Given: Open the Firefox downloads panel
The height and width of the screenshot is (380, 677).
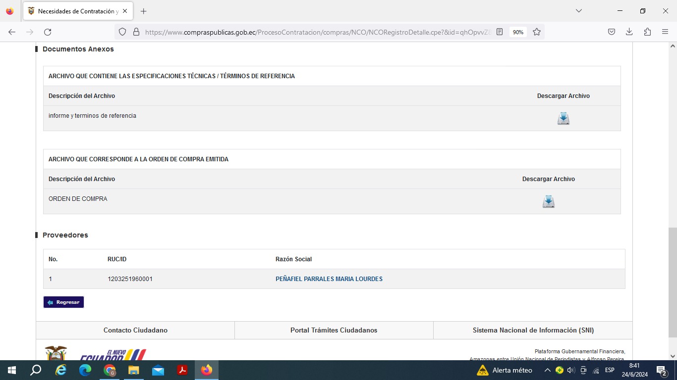Looking at the screenshot, I should [629, 32].
